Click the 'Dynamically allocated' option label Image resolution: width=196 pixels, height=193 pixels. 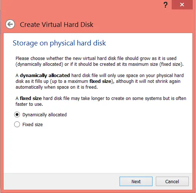tap(45, 115)
